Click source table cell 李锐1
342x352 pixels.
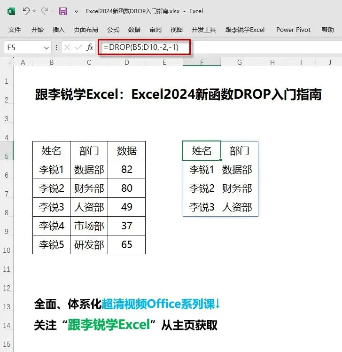pos(51,170)
